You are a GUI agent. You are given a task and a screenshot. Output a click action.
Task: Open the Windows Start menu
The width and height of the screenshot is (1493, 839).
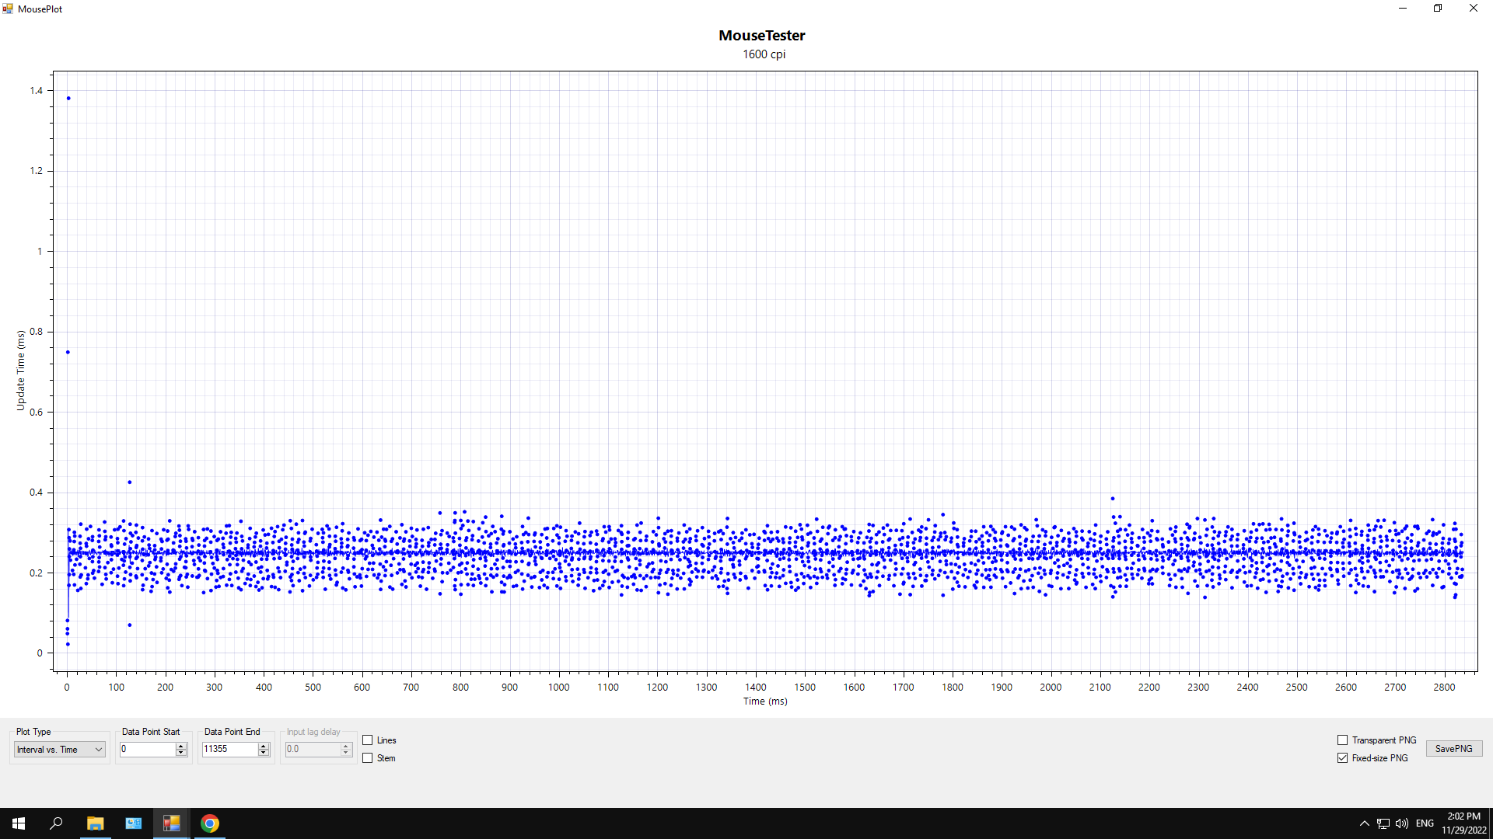(x=19, y=823)
